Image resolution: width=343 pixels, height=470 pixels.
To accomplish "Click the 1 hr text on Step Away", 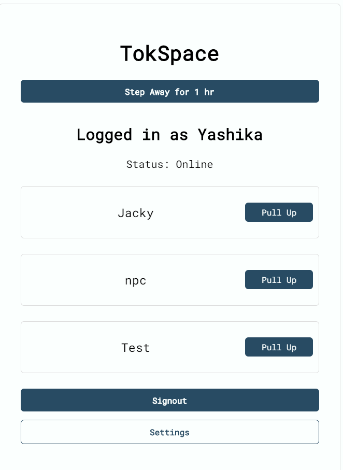I will click(204, 92).
